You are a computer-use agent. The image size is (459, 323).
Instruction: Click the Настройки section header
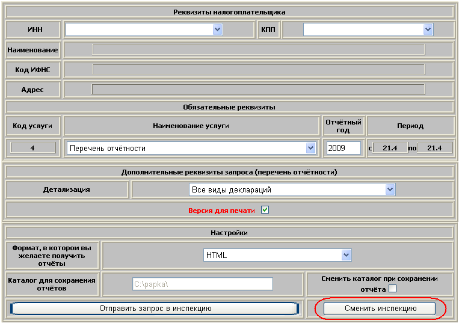[x=229, y=233]
